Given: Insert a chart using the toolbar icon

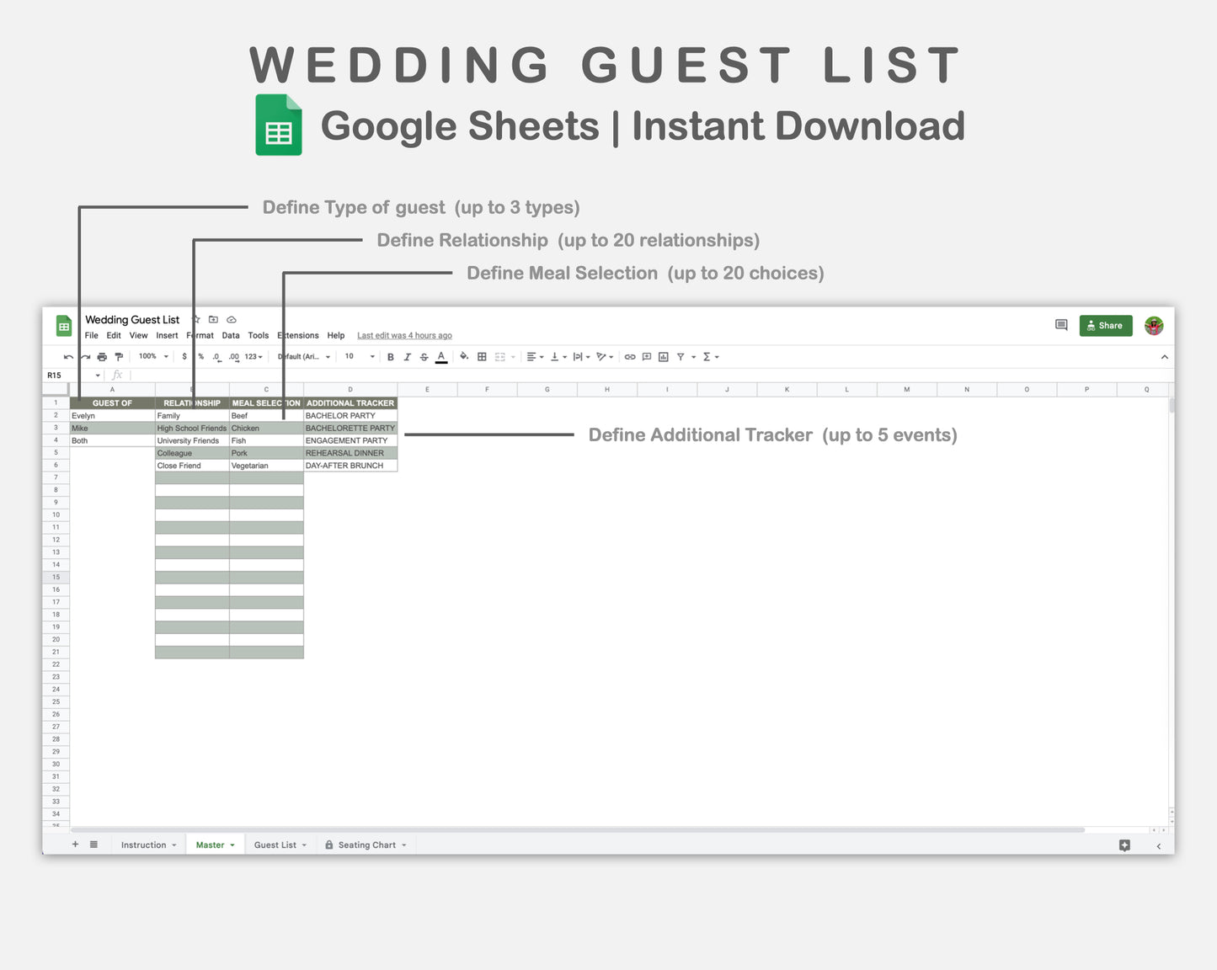Looking at the screenshot, I should point(662,356).
